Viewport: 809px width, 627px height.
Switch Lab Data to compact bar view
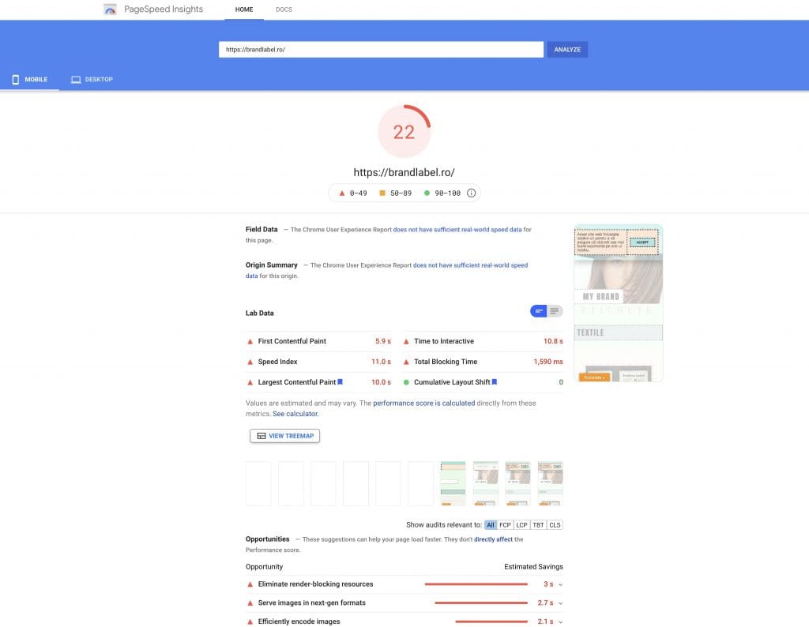(539, 312)
